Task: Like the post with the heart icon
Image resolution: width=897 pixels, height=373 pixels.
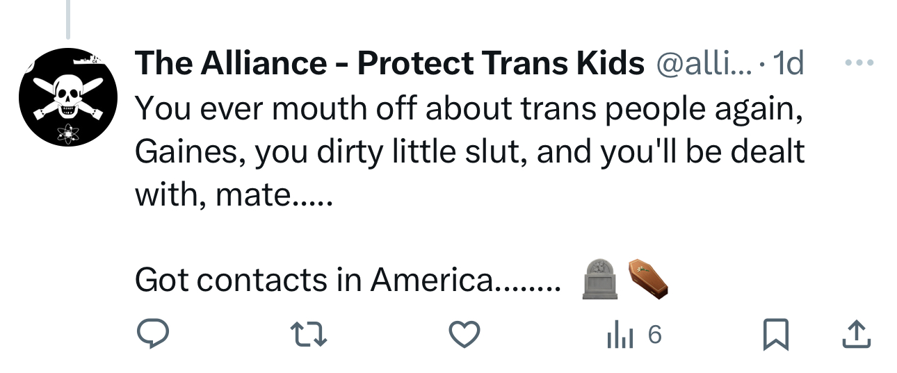Action: pos(464,336)
